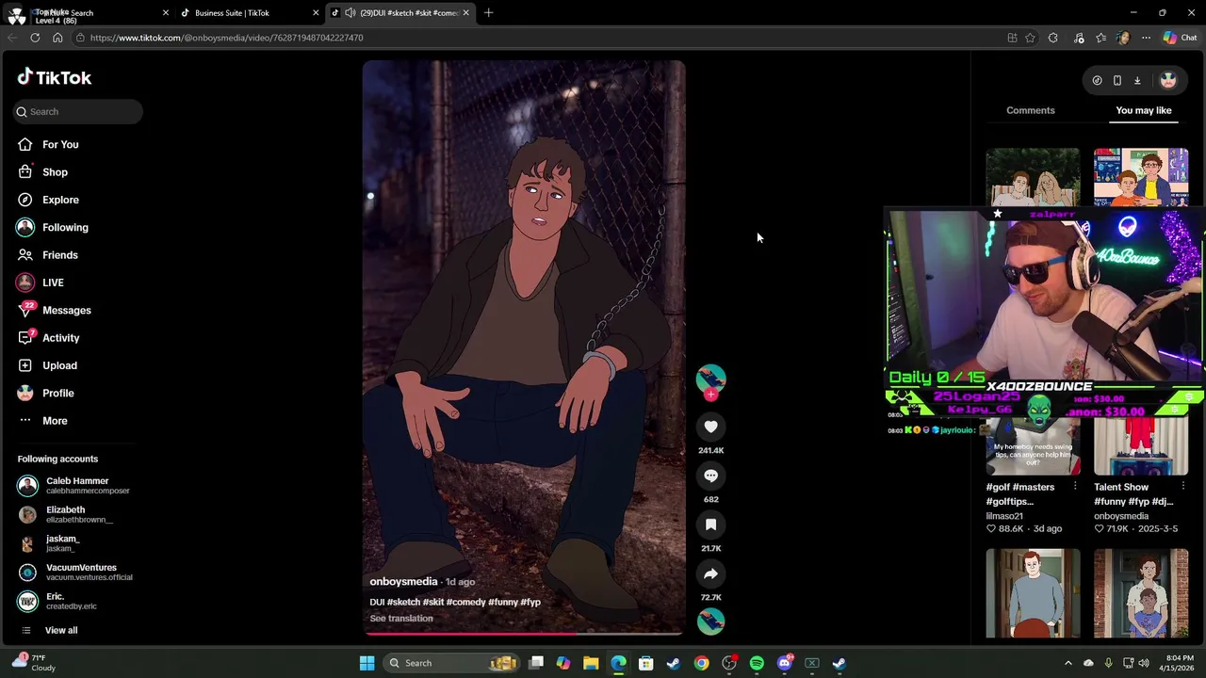Like the video with heart icon
This screenshot has width=1206, height=678.
711,427
